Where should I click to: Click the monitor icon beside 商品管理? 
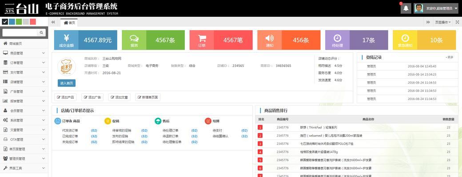coord(5,53)
